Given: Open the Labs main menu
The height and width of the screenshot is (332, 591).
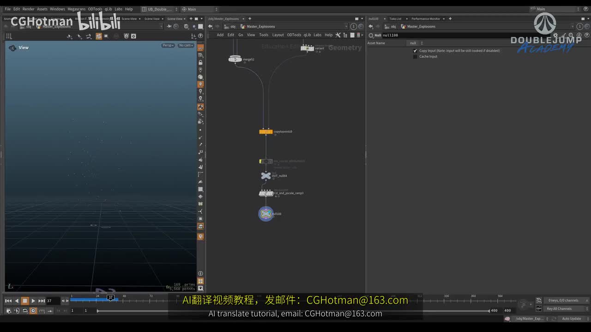Looking at the screenshot, I should [x=119, y=9].
